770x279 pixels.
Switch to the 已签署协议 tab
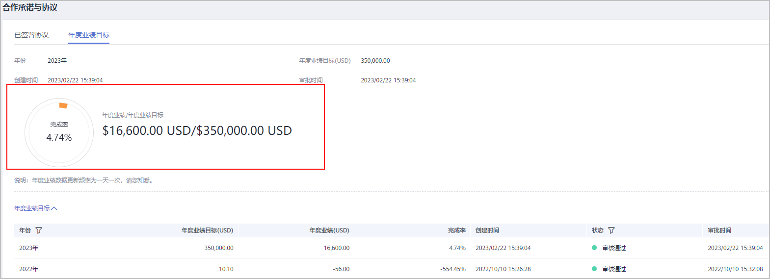pyautogui.click(x=31, y=35)
